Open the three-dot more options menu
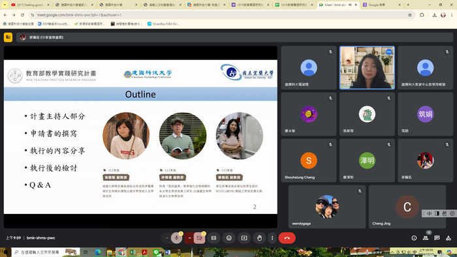Viewport: 457px width, 257px height. [272, 238]
